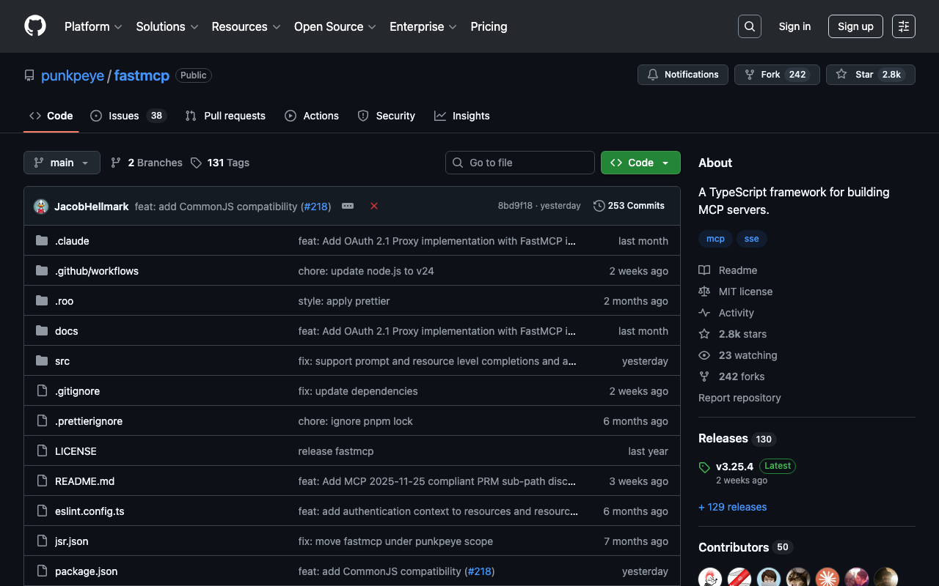Click the Sign up button
The height and width of the screenshot is (586, 939).
855,26
